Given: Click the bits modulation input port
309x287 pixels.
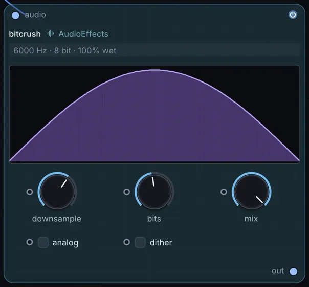Looking at the screenshot, I should click(x=126, y=192).
